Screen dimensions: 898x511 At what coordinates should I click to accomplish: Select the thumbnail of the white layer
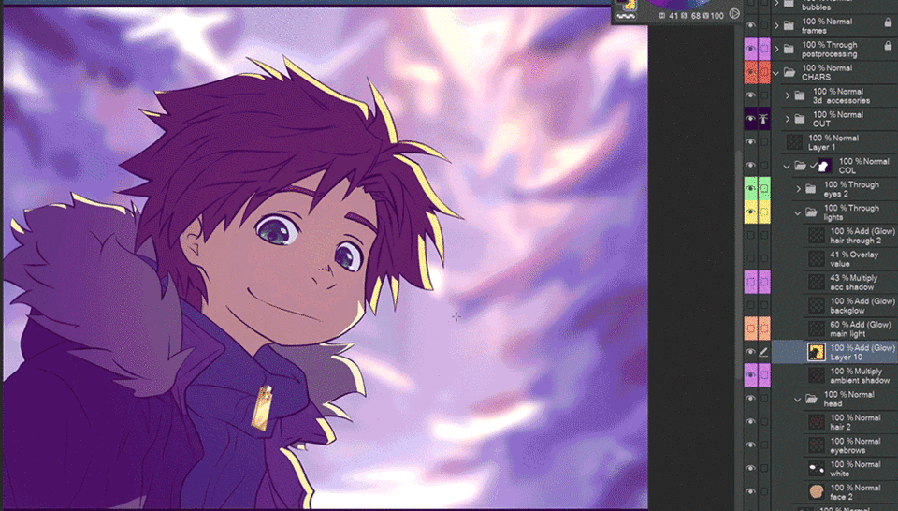tap(817, 469)
